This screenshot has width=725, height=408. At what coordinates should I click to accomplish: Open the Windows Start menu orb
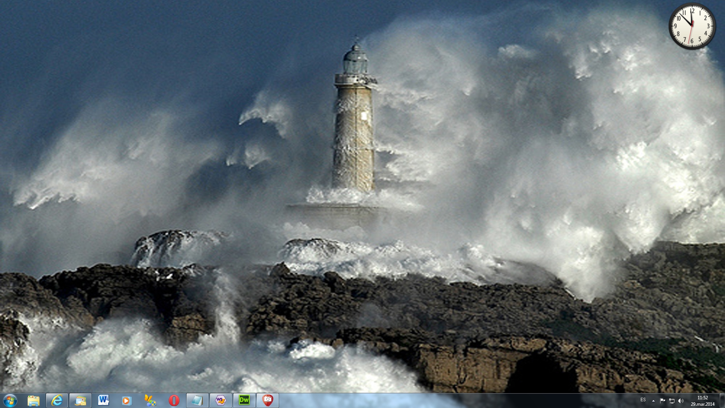tap(10, 400)
